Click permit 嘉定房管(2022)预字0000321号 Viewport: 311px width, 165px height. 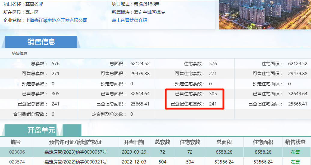[75, 162]
